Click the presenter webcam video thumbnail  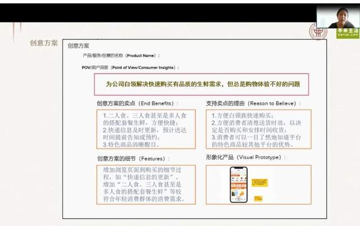338,17
